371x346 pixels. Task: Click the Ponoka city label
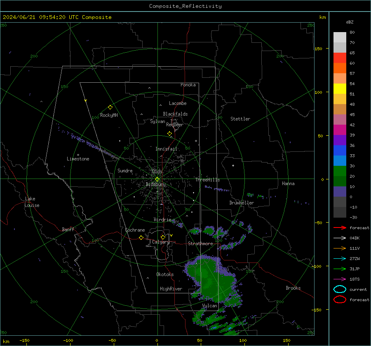188,85
